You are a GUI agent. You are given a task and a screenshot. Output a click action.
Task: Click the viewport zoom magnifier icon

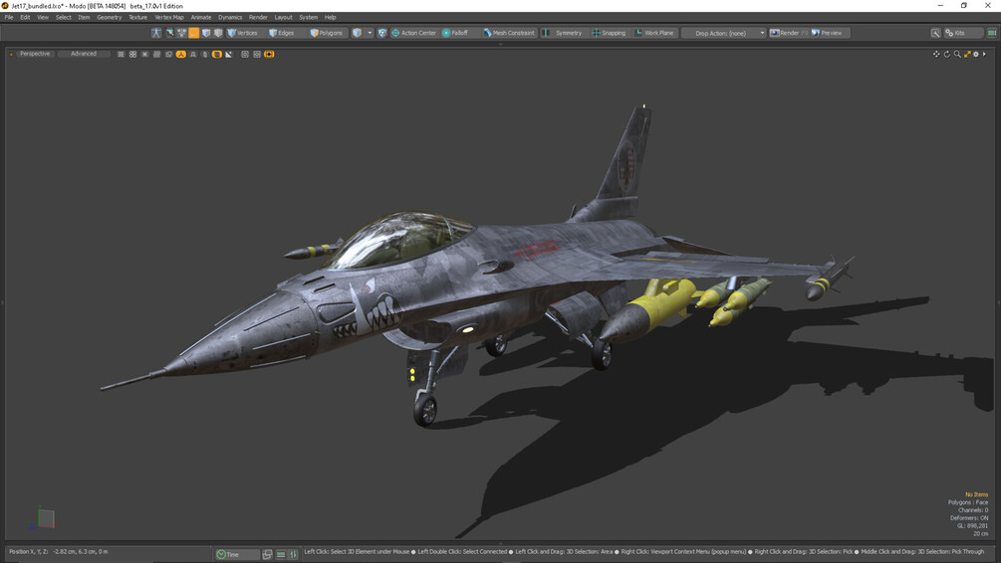point(957,54)
